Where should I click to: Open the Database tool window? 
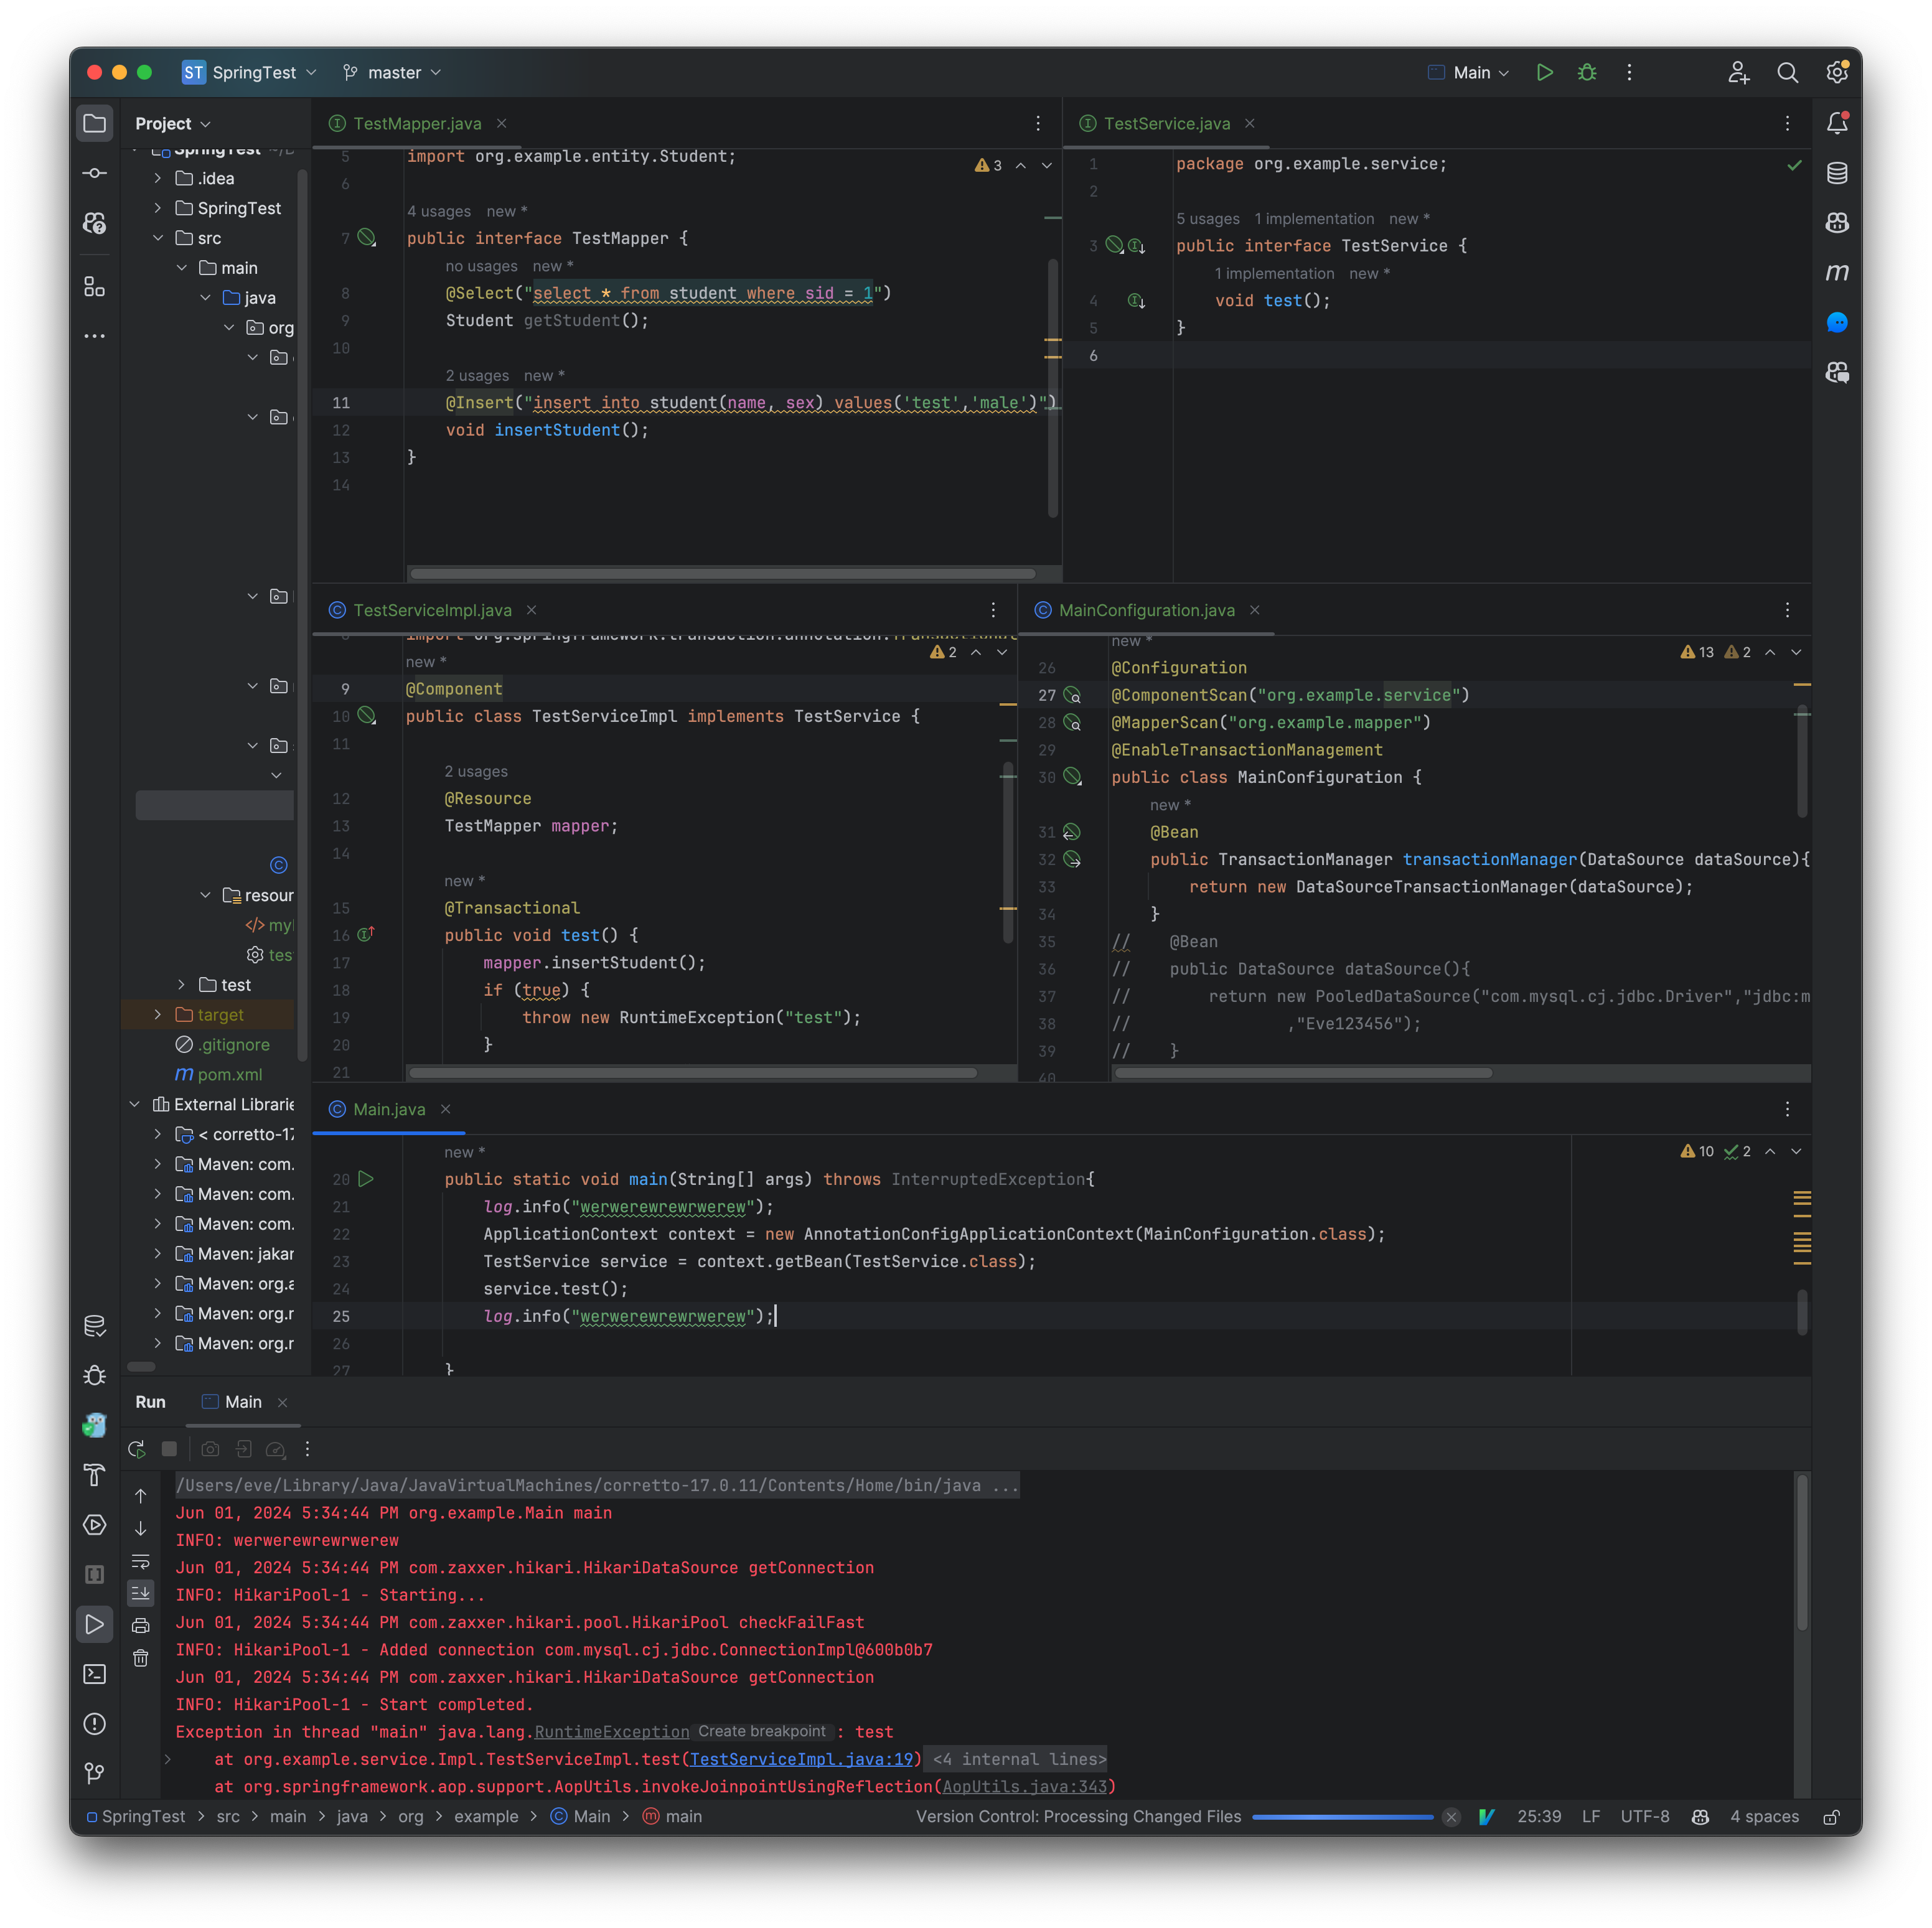click(x=1837, y=173)
